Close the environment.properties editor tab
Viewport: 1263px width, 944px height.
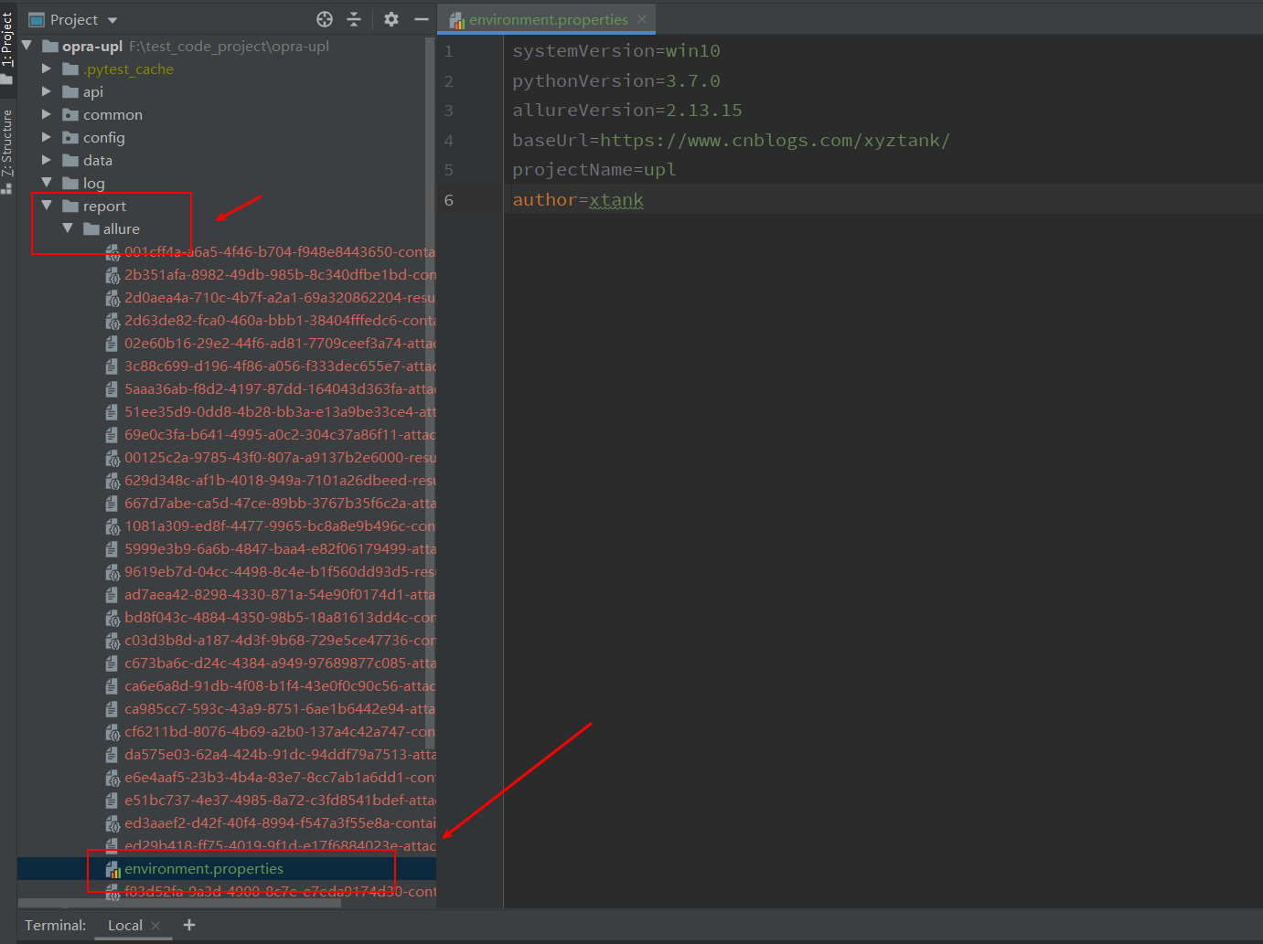[x=642, y=19]
